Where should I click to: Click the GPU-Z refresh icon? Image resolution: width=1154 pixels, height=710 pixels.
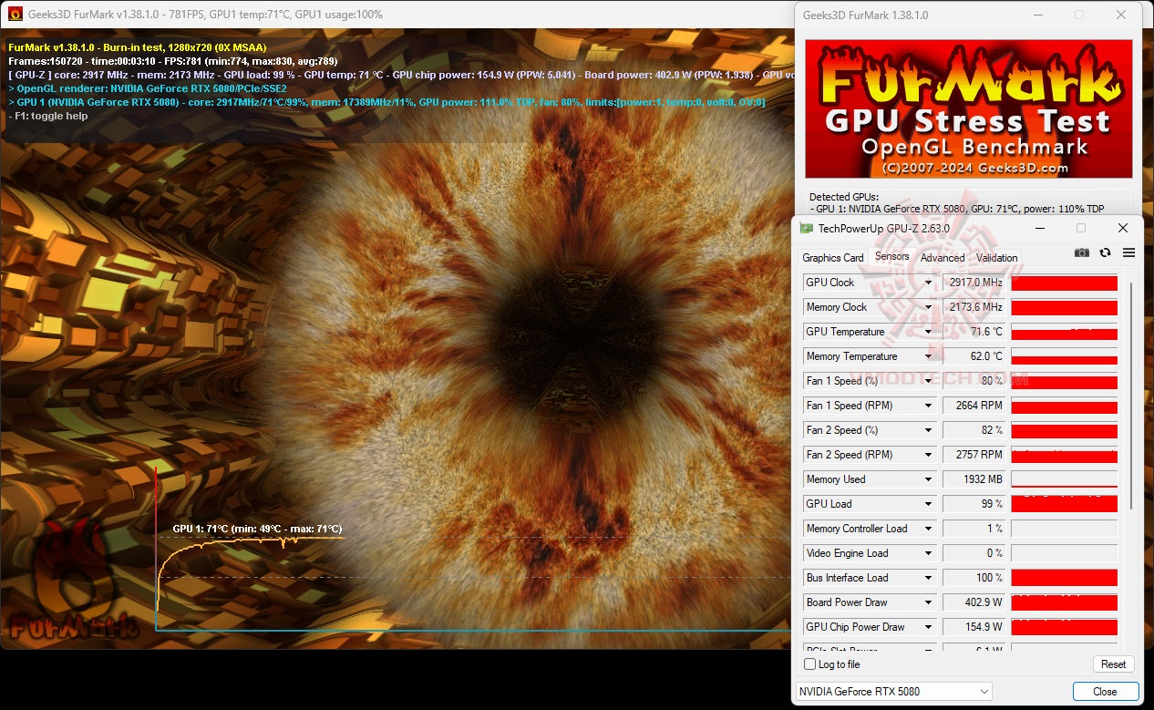click(x=1105, y=253)
